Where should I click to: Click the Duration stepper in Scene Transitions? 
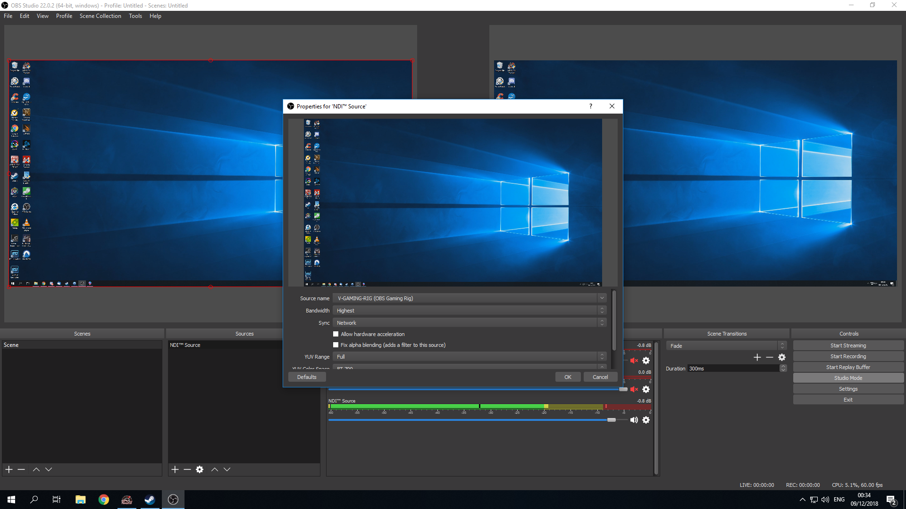[782, 369]
